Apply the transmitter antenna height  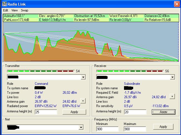74,112
